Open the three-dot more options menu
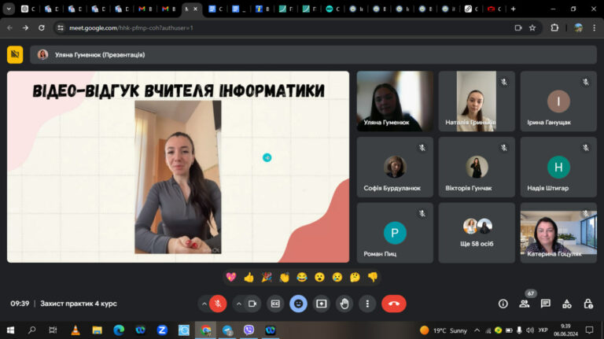The height and width of the screenshot is (339, 604). pos(367,304)
